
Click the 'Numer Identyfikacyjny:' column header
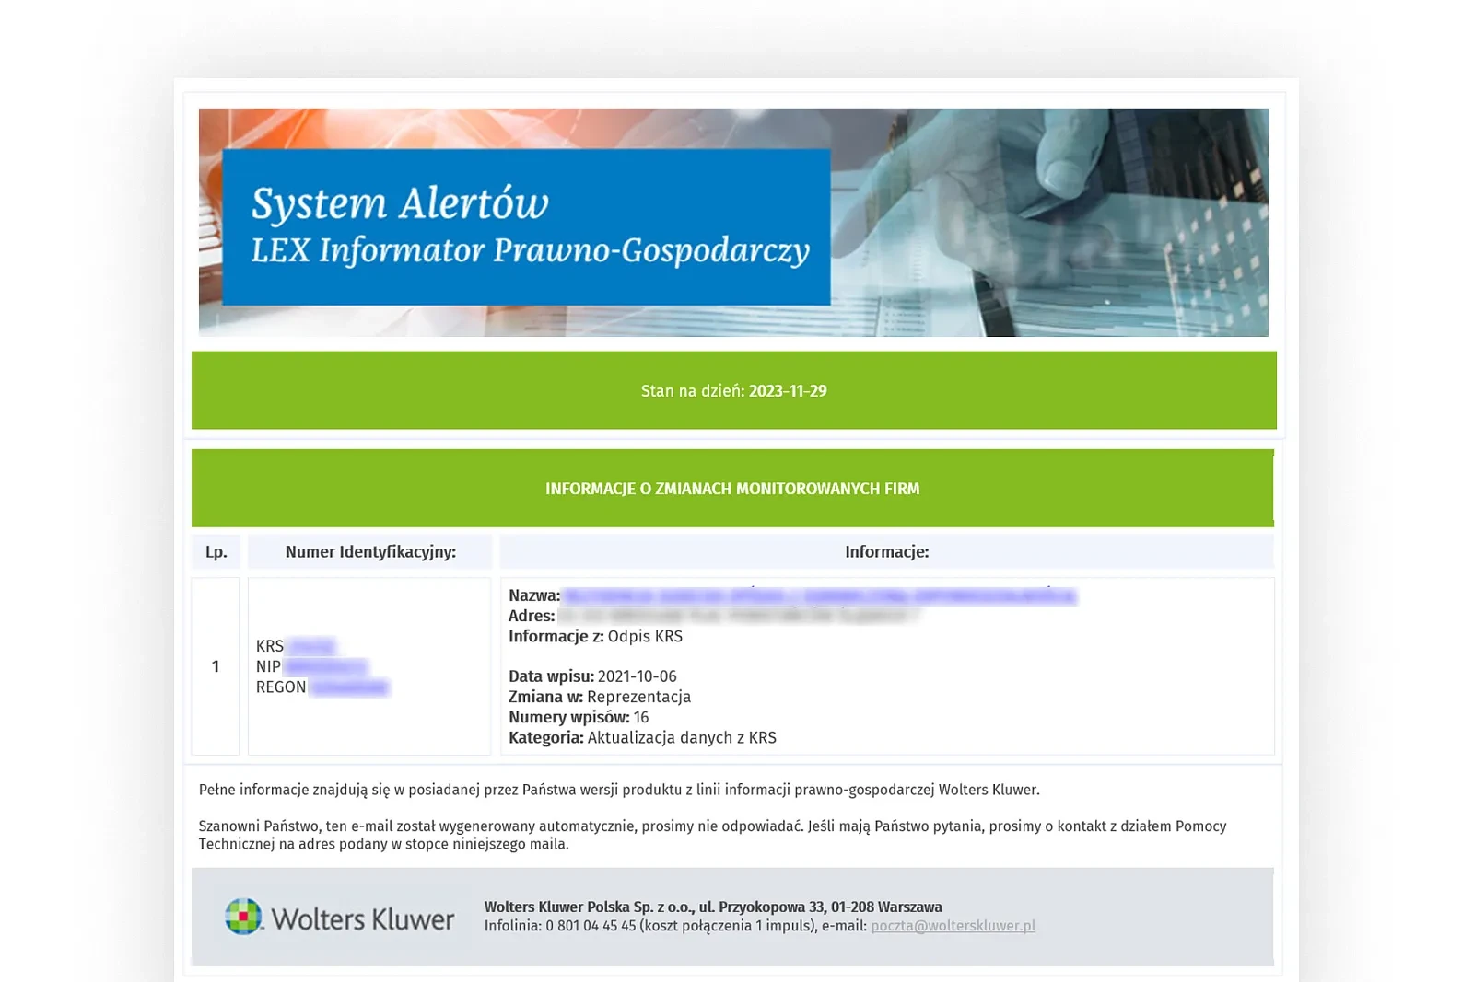click(370, 552)
